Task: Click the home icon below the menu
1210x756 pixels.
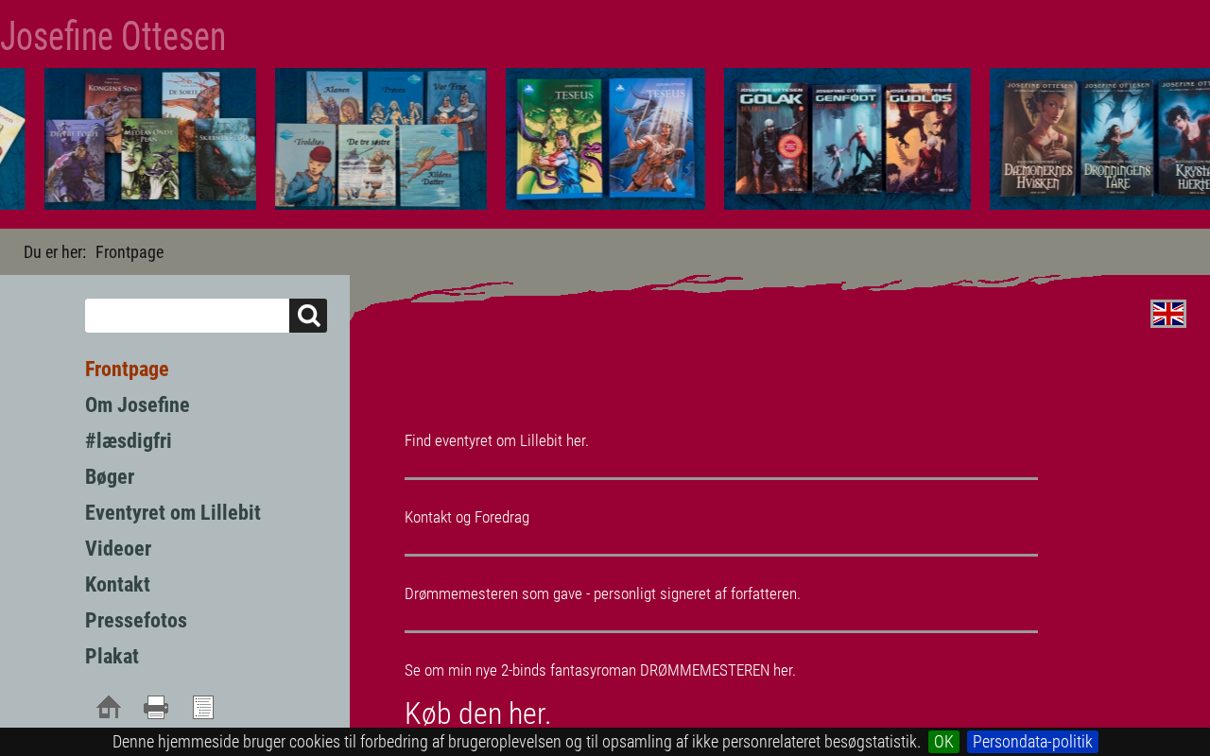Action: (109, 707)
